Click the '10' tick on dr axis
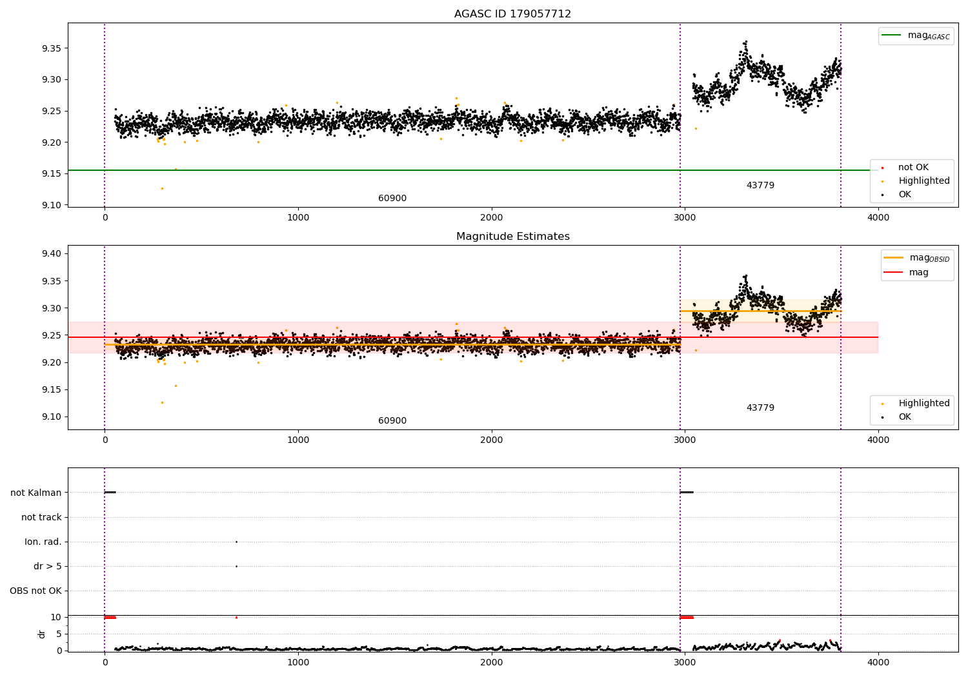Image resolution: width=968 pixels, height=677 pixels. point(56,617)
